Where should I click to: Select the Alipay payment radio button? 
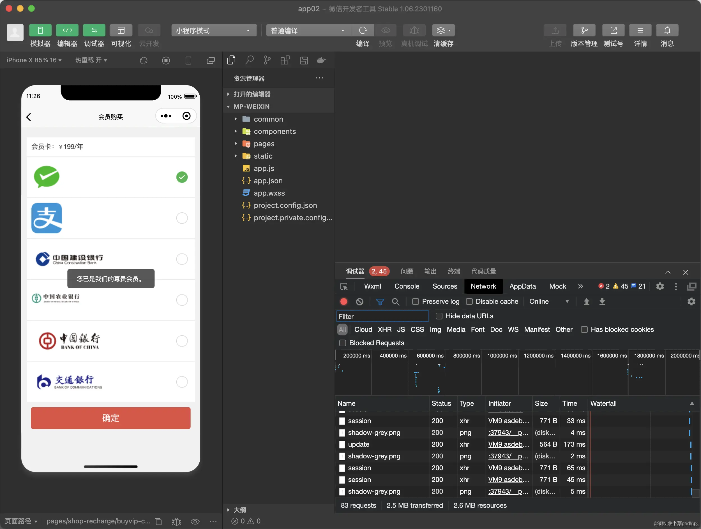click(182, 218)
